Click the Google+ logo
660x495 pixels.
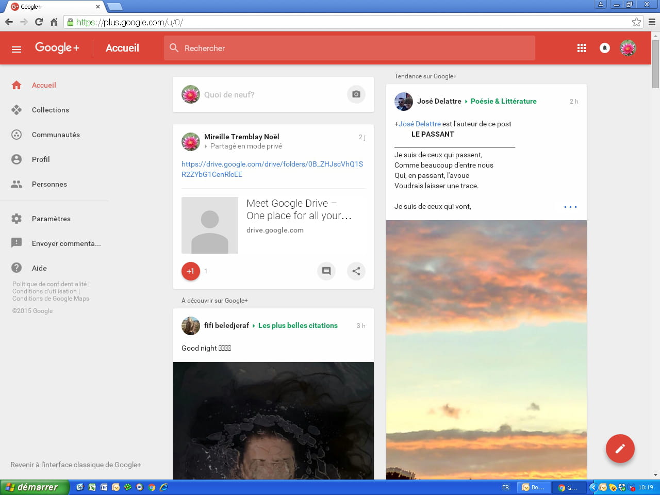point(57,48)
